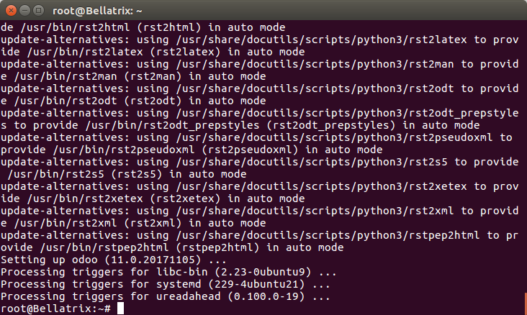Click the /usr/bin/rstpep2html path text
The width and height of the screenshot is (527, 315).
104,247
